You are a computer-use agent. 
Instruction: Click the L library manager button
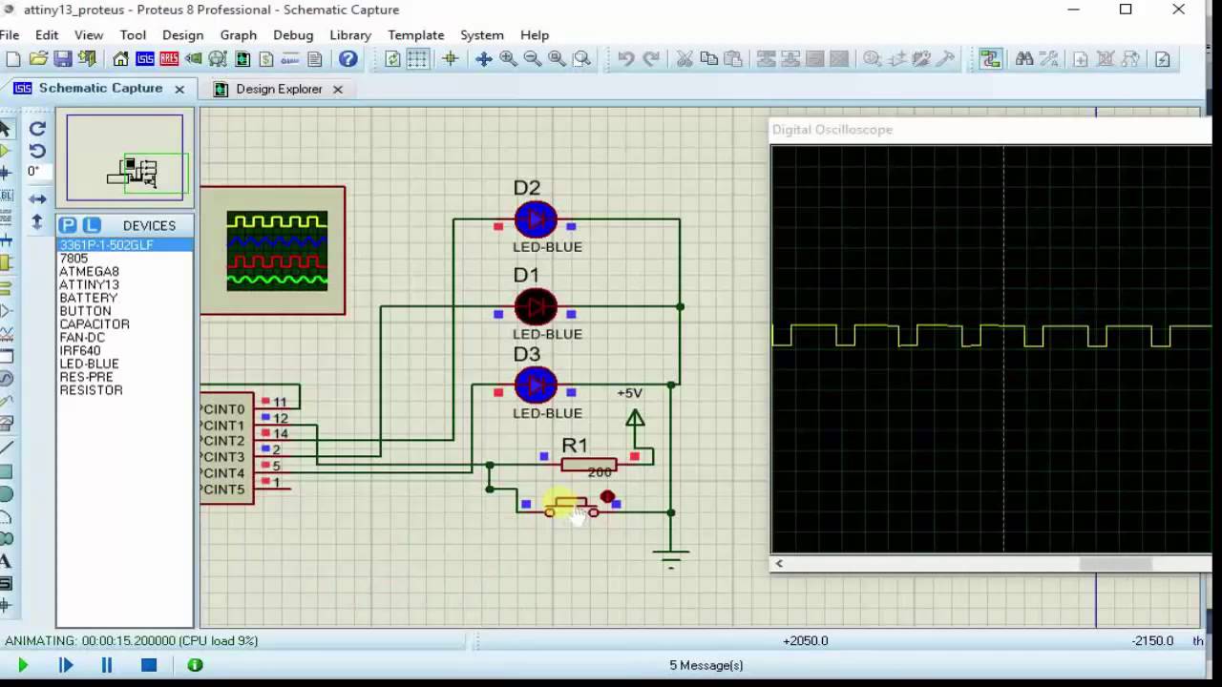[92, 225]
